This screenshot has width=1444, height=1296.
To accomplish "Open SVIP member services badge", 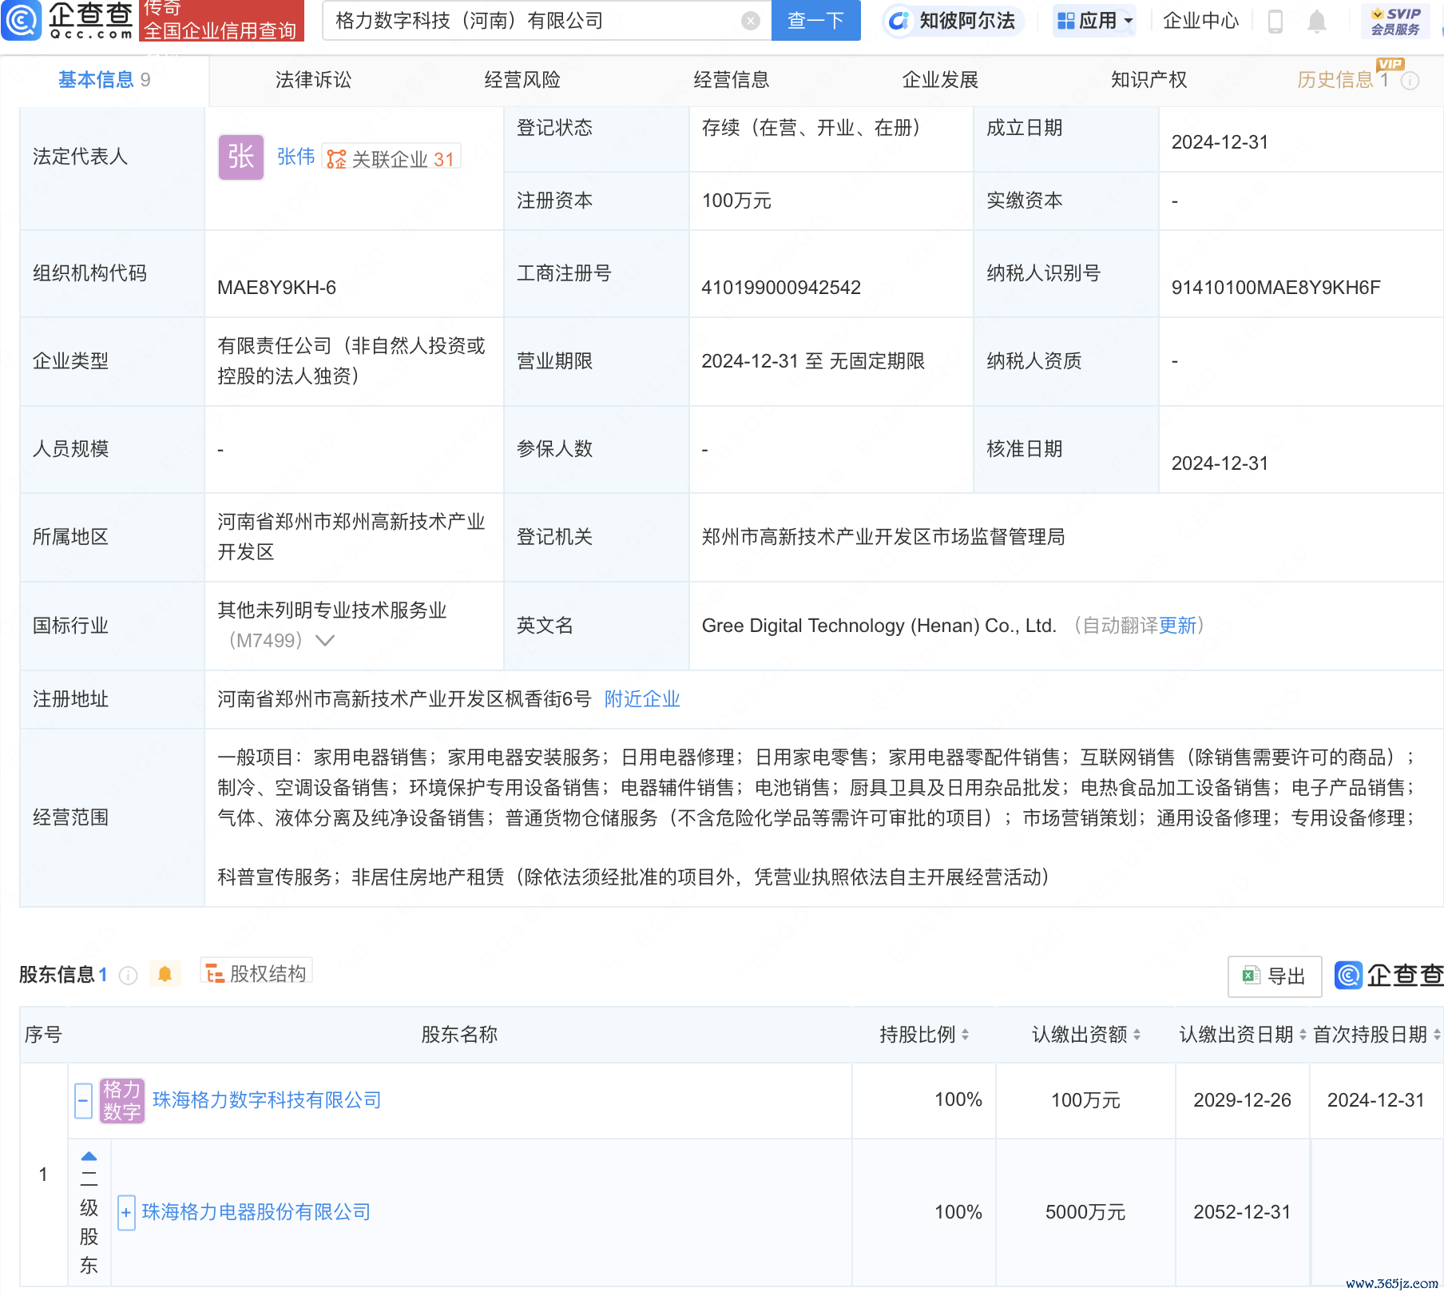I will (1395, 22).
